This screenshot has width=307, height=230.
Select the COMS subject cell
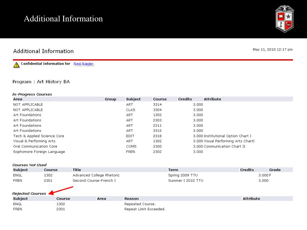[131, 146]
